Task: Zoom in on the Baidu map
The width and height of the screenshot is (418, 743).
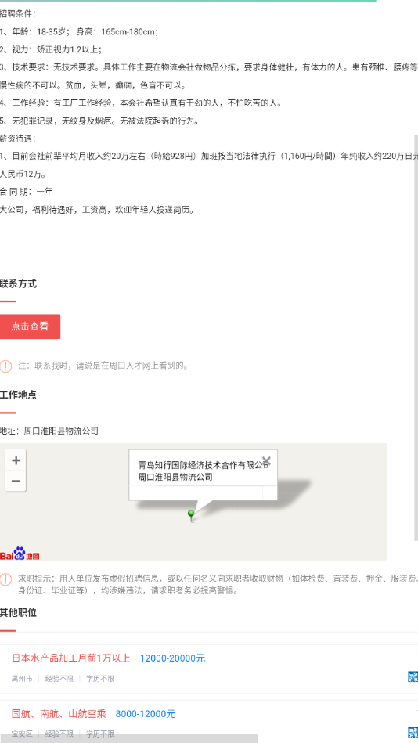Action: [16, 460]
